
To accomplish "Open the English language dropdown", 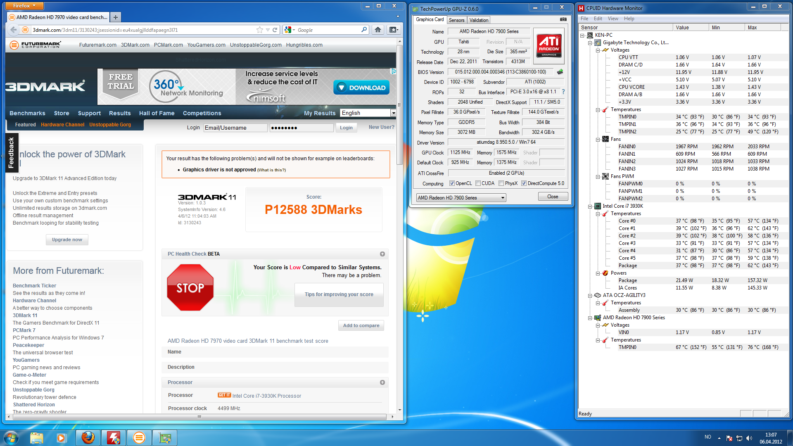I will pyautogui.click(x=368, y=113).
